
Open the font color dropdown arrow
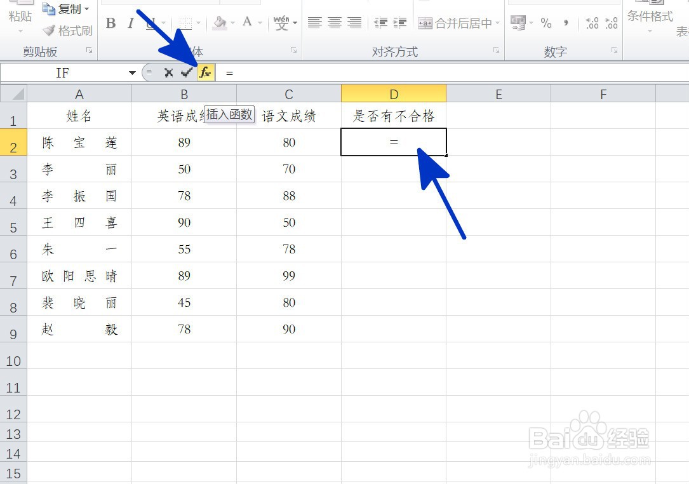(260, 23)
